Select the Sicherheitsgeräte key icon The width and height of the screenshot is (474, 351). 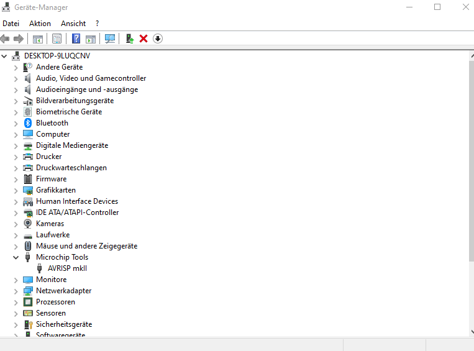[28, 324]
